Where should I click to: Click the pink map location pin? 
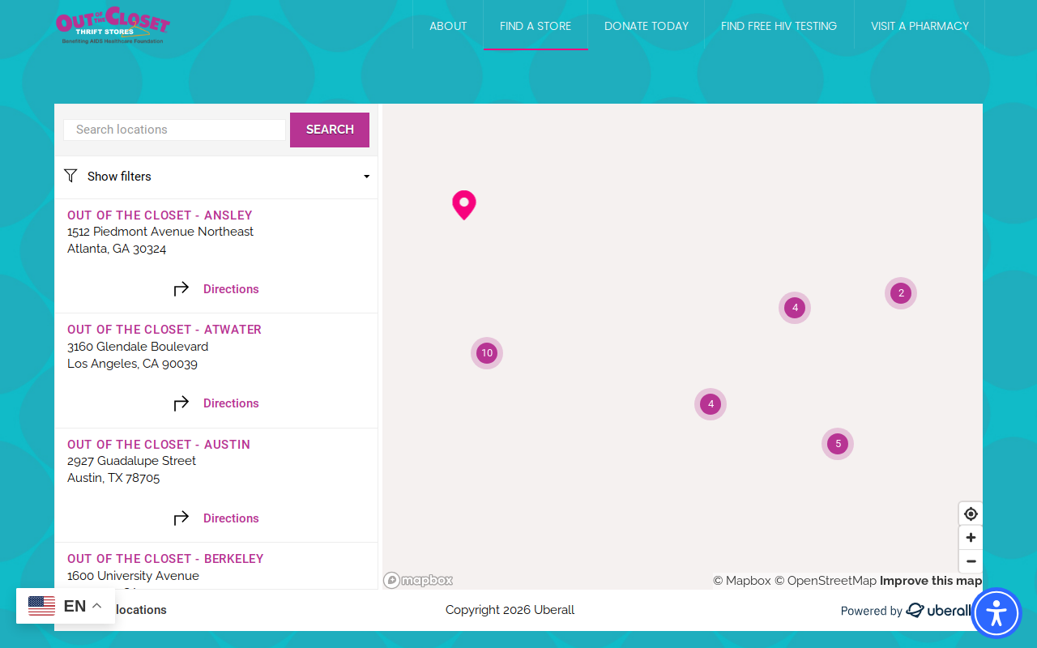464,204
